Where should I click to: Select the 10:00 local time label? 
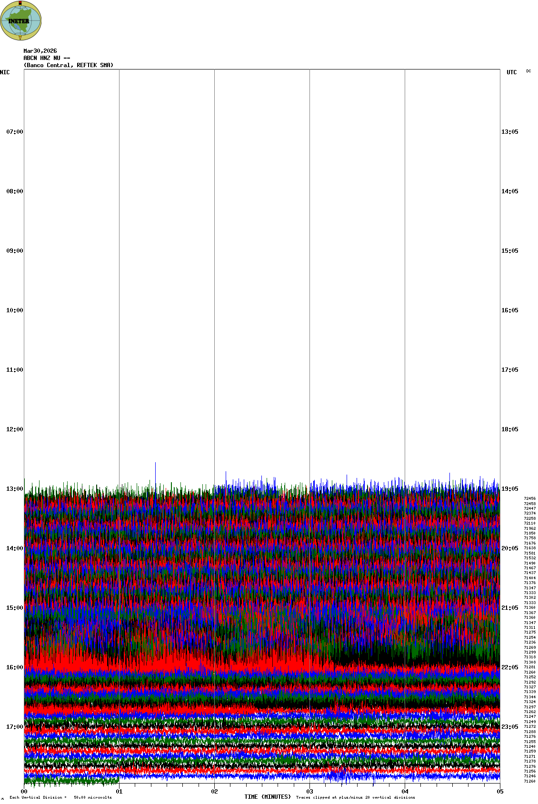(14, 310)
